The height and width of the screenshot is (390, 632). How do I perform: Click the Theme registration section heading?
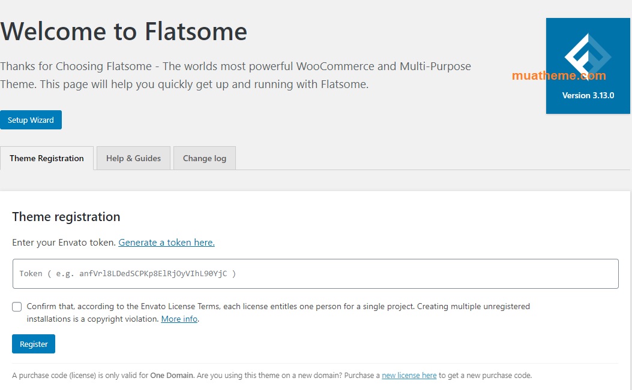pos(66,217)
